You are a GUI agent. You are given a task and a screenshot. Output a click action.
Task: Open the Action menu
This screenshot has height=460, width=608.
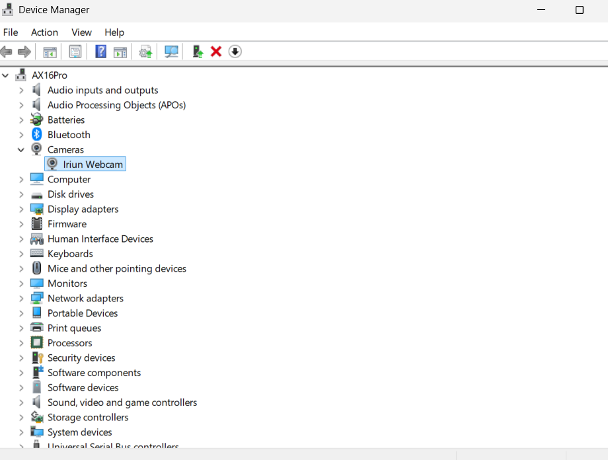tap(44, 32)
